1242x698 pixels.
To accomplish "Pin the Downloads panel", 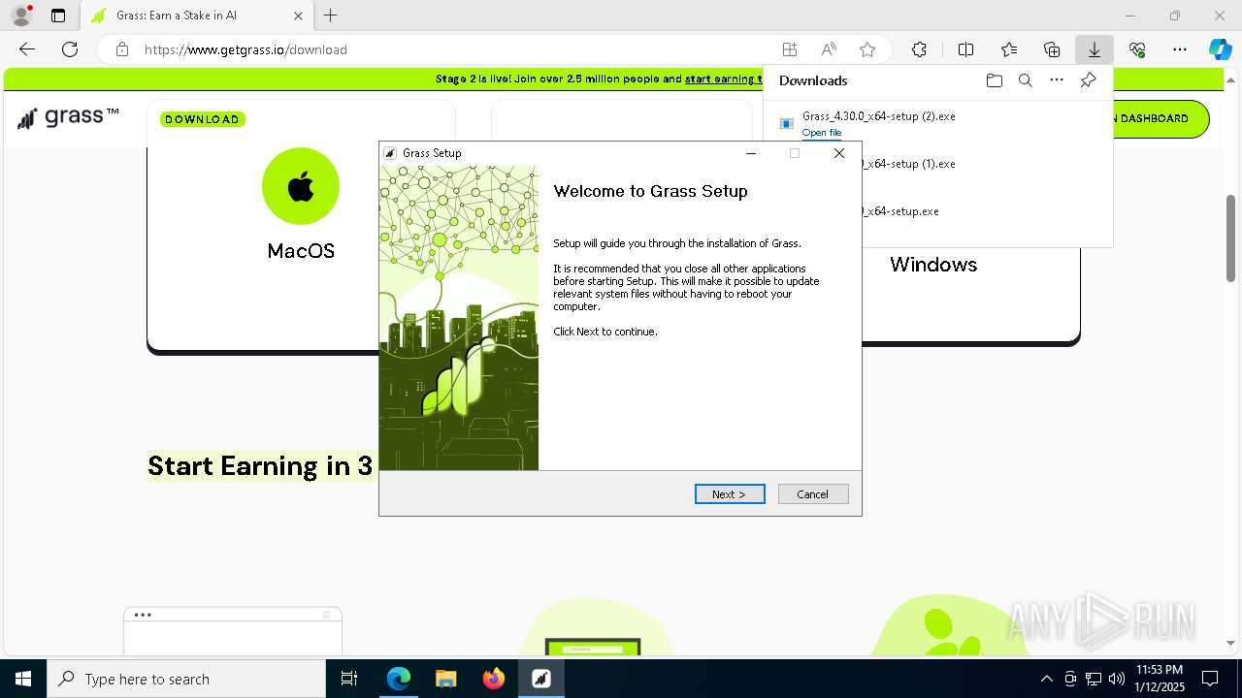I will coord(1088,80).
